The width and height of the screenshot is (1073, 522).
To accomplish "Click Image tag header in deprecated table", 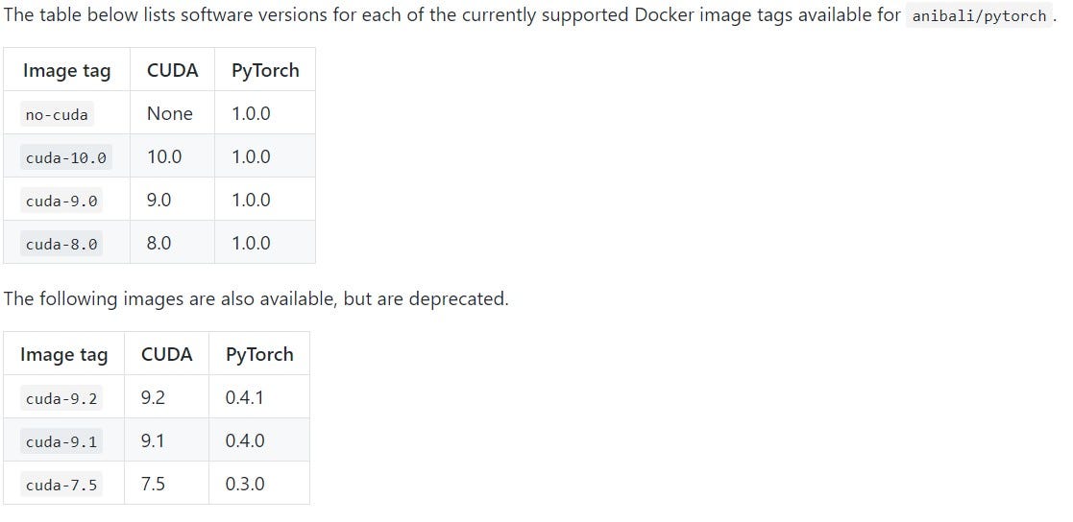I will click(63, 355).
